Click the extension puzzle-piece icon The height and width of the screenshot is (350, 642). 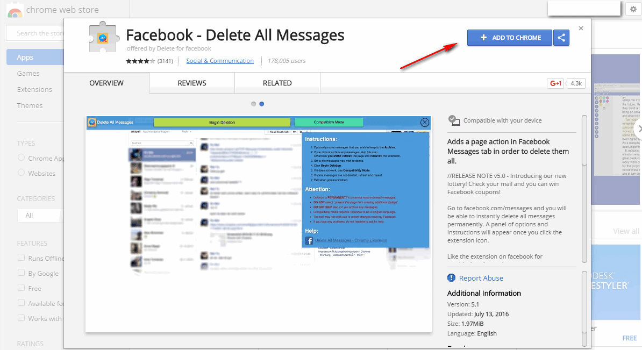click(x=104, y=37)
